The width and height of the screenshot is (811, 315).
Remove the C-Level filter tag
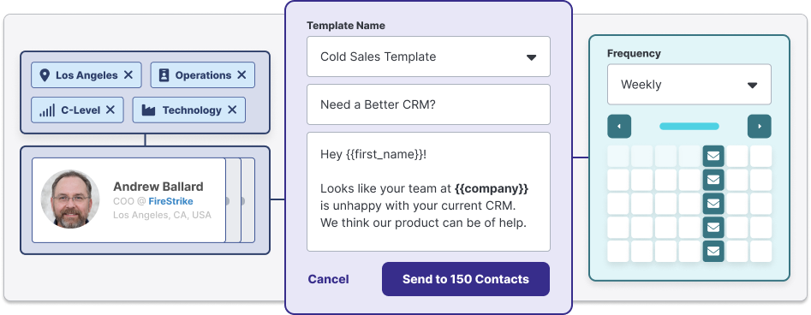click(110, 110)
